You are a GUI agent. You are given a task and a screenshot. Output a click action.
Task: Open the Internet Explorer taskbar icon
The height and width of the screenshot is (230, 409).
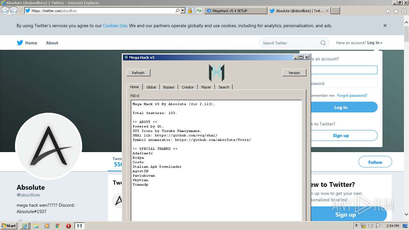pyautogui.click(x=25, y=226)
